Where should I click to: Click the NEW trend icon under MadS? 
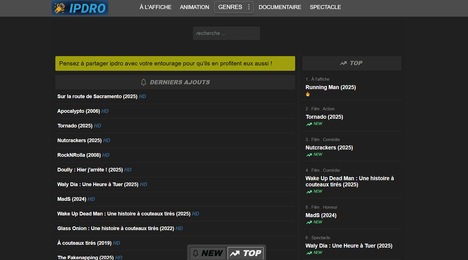pos(309,222)
